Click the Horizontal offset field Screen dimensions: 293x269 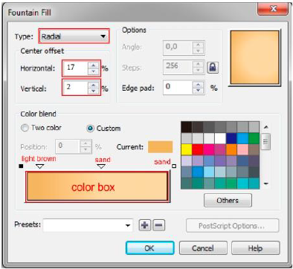coord(76,68)
